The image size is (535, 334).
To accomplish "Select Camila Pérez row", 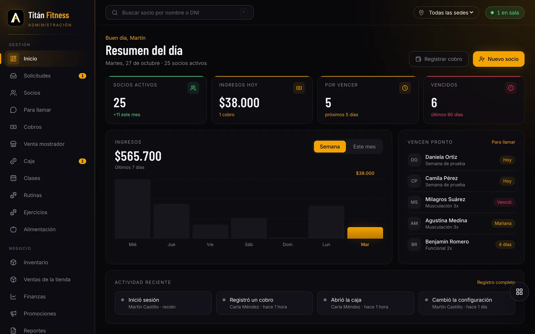I will pos(461,181).
